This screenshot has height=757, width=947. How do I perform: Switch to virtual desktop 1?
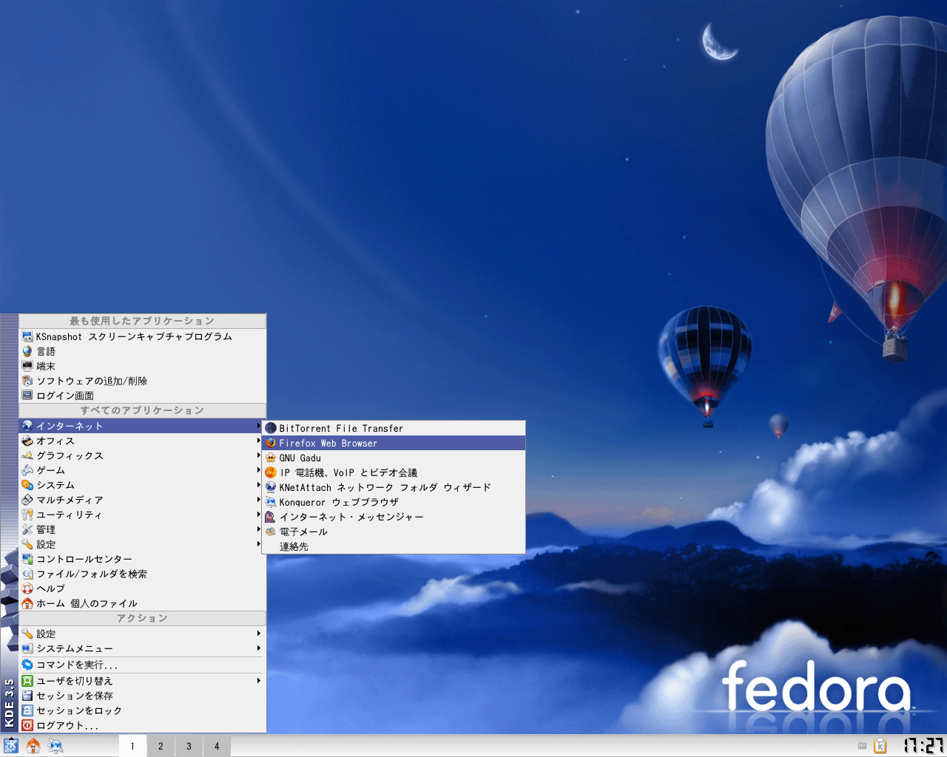132,746
